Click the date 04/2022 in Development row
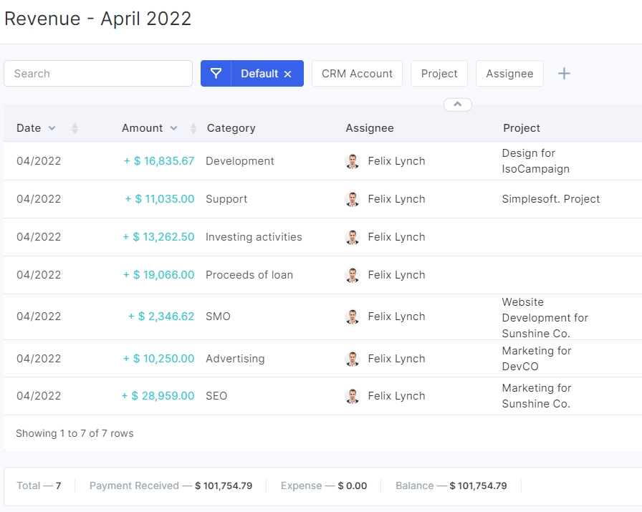The height and width of the screenshot is (512, 642). point(39,161)
